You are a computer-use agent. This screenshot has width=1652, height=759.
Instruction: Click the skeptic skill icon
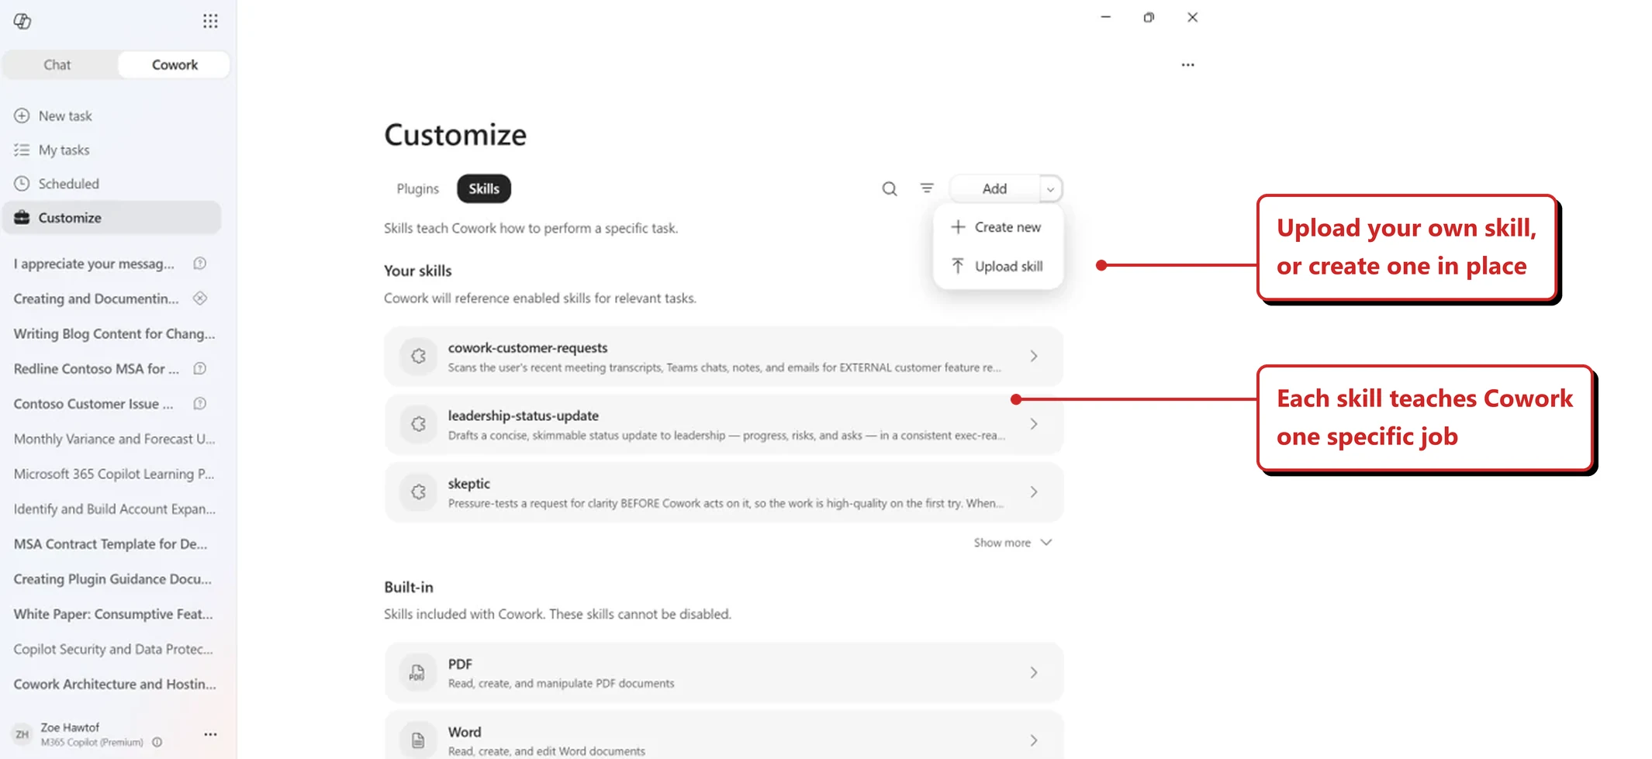(418, 492)
